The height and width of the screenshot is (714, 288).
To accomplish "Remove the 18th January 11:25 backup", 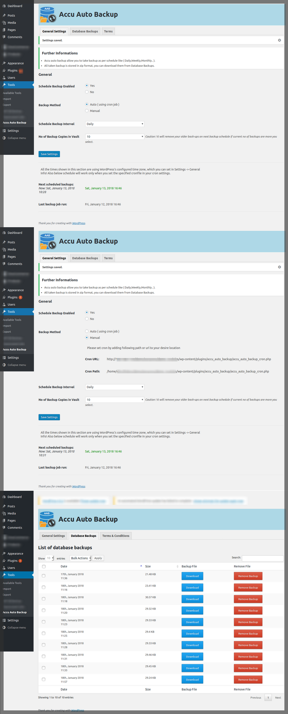I will pyautogui.click(x=248, y=634).
